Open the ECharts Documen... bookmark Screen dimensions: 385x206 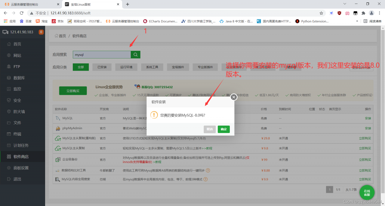coord(160,21)
